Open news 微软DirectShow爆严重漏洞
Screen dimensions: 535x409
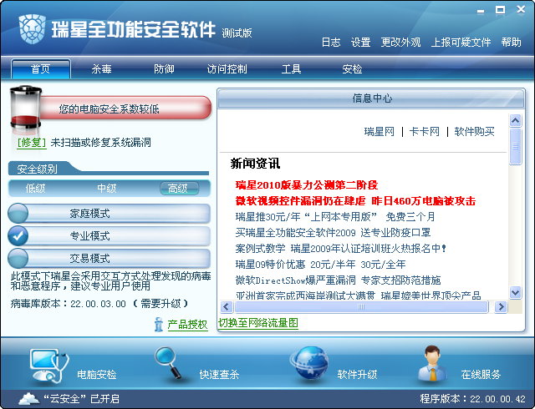(338, 280)
